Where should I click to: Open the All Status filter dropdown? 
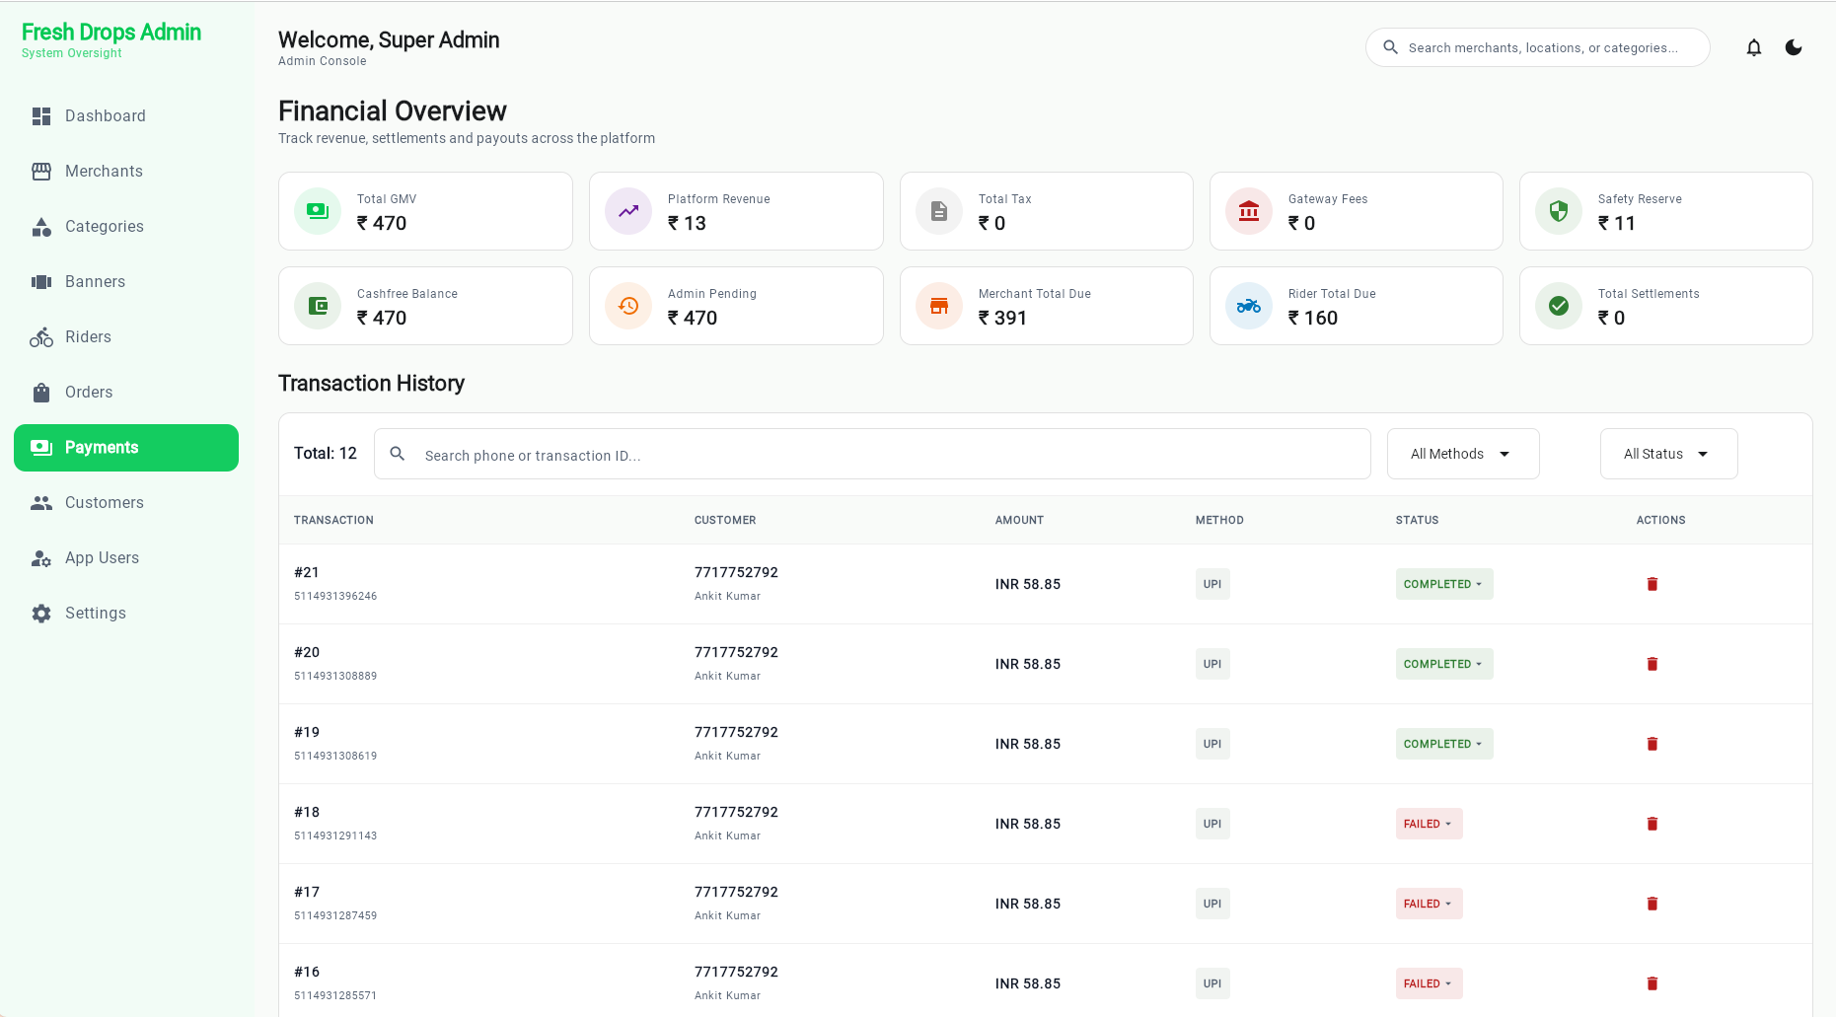(1668, 454)
